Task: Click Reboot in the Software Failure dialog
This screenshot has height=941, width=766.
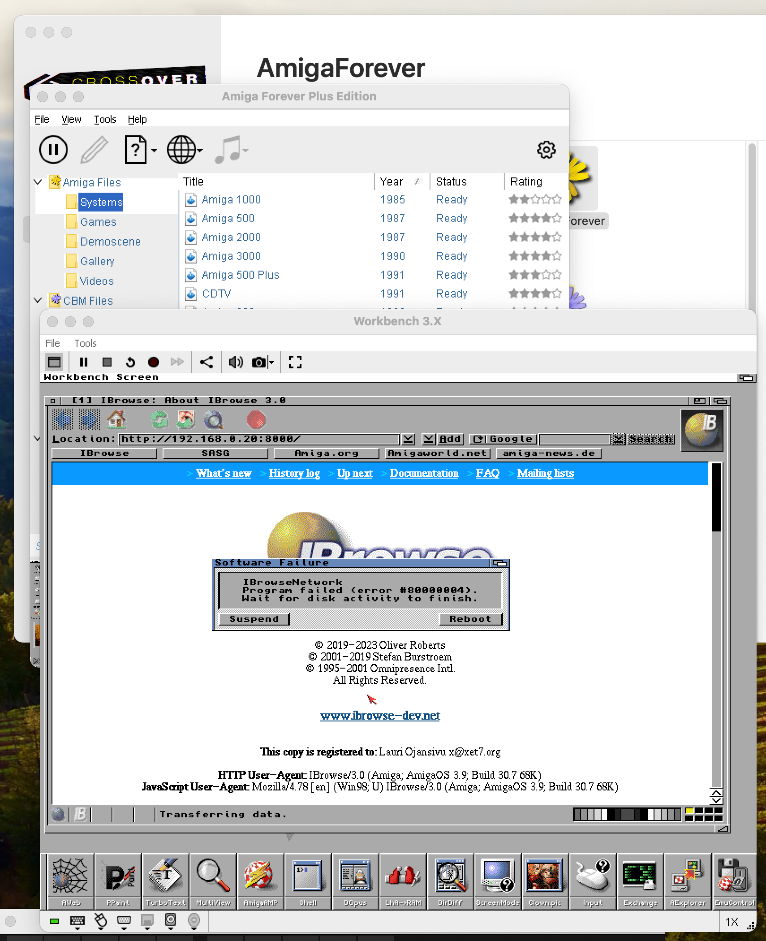Action: coord(470,619)
